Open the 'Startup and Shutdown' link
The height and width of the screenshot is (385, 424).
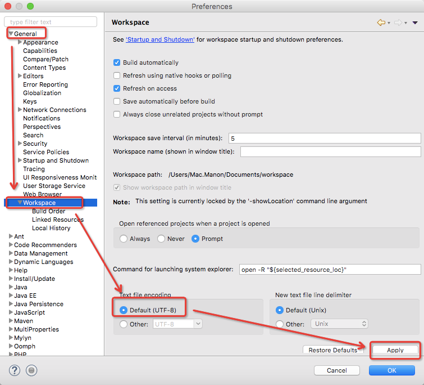[x=160, y=39]
